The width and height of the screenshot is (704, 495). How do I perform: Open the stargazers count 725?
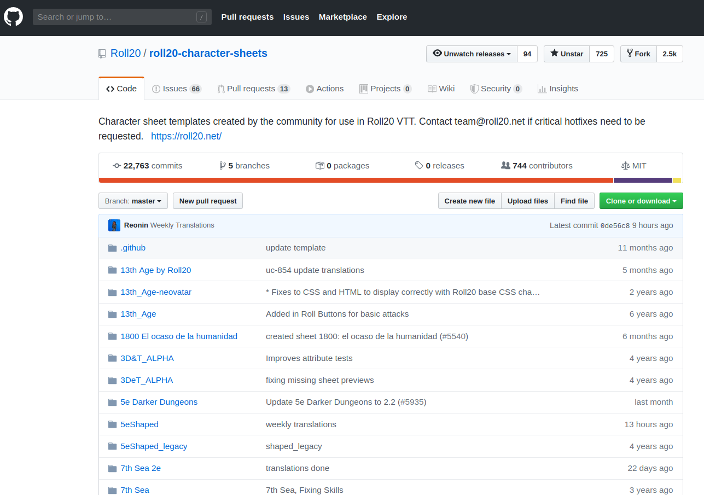click(x=602, y=54)
